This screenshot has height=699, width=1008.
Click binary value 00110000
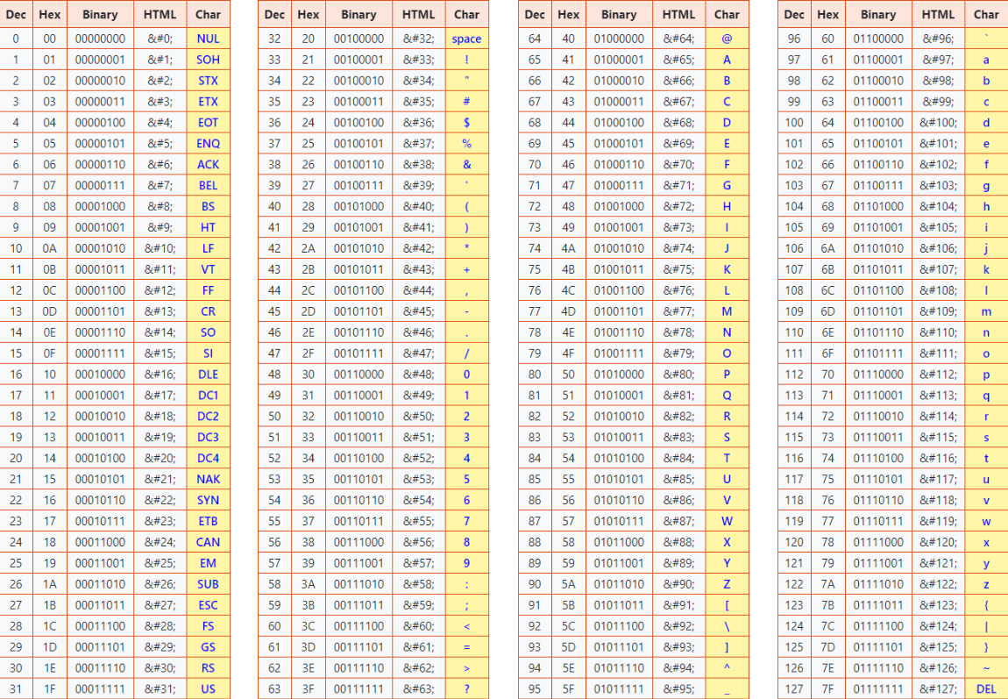pos(358,374)
